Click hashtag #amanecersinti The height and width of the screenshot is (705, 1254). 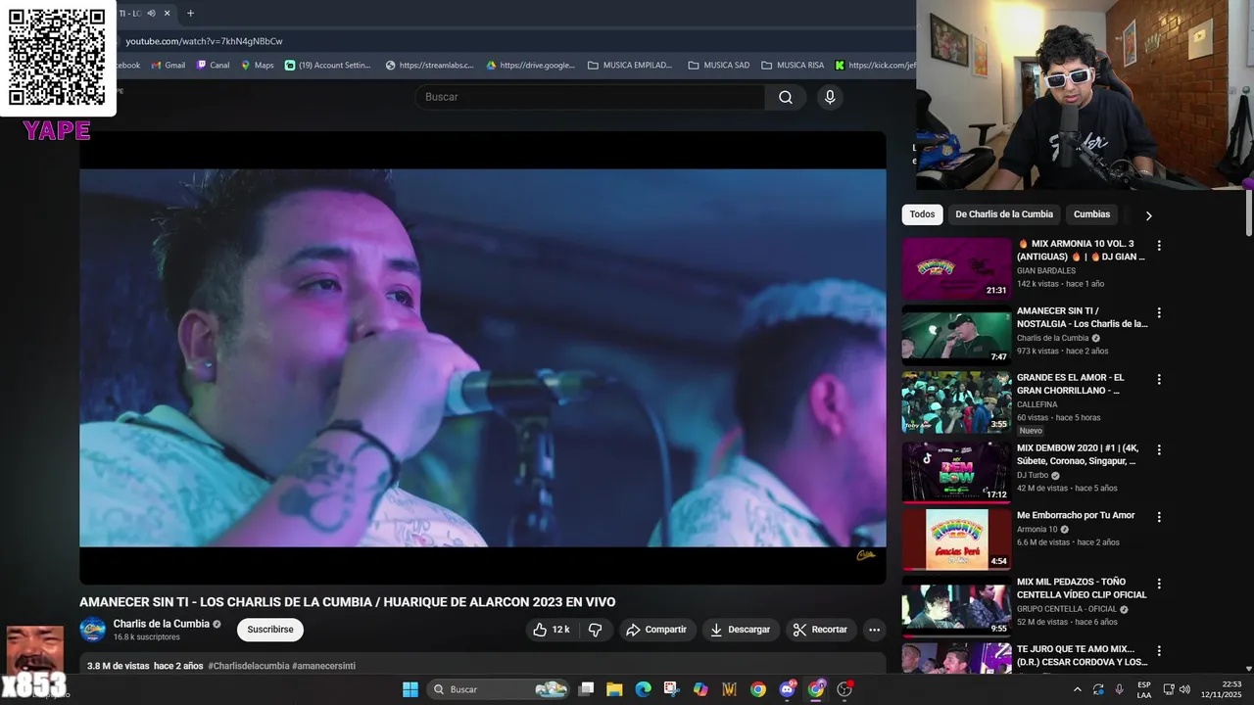pos(324,666)
